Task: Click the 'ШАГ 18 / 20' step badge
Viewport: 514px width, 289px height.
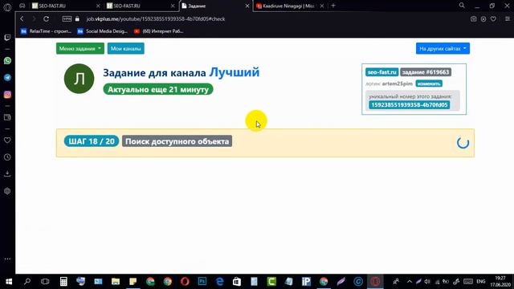Action: 92,141
